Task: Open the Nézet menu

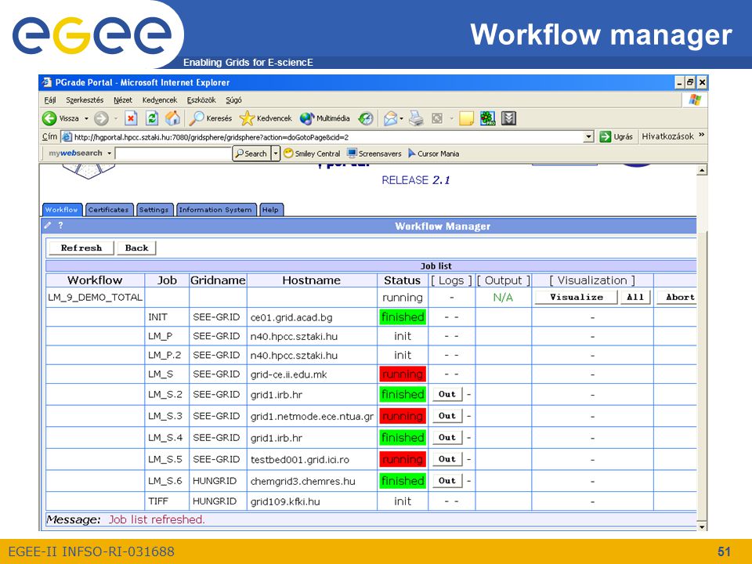Action: 123,100
